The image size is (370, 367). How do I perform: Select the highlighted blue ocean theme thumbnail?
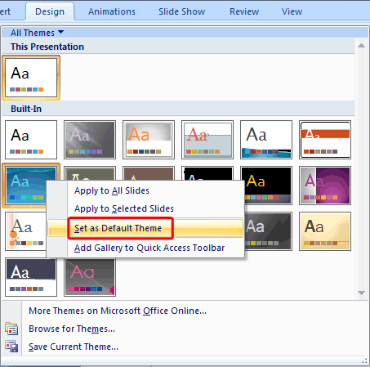coord(25,186)
